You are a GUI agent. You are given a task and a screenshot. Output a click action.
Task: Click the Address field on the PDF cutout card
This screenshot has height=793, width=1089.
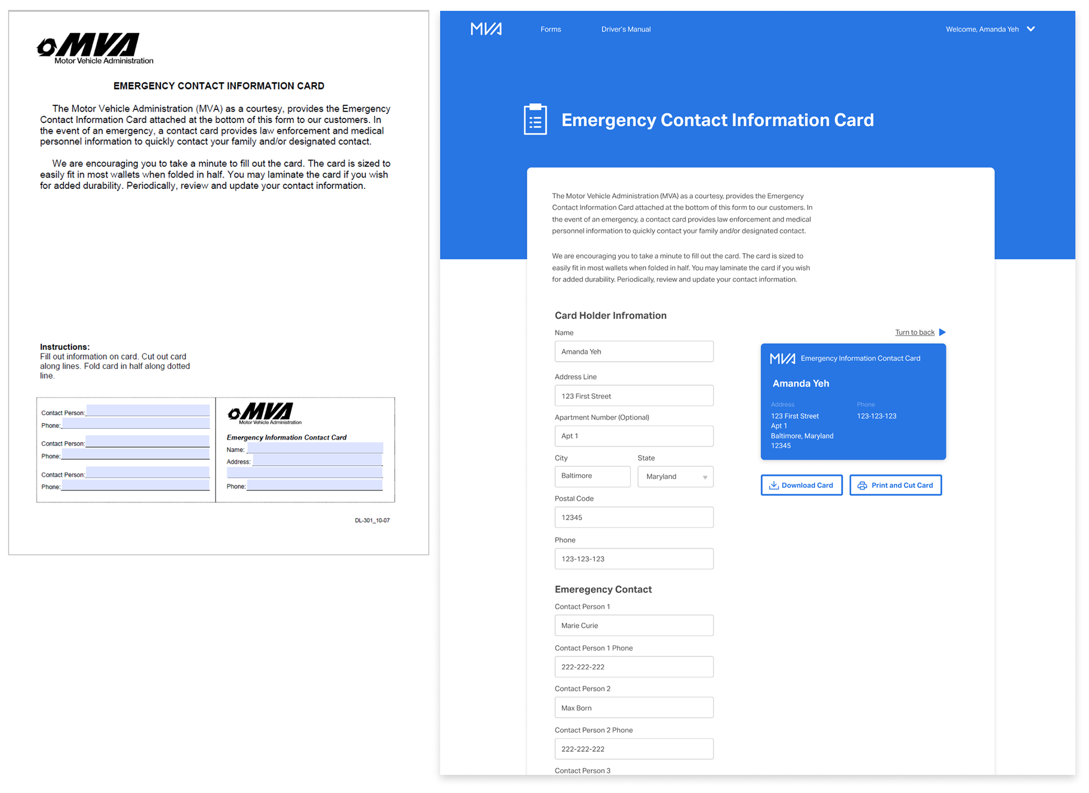pyautogui.click(x=318, y=461)
